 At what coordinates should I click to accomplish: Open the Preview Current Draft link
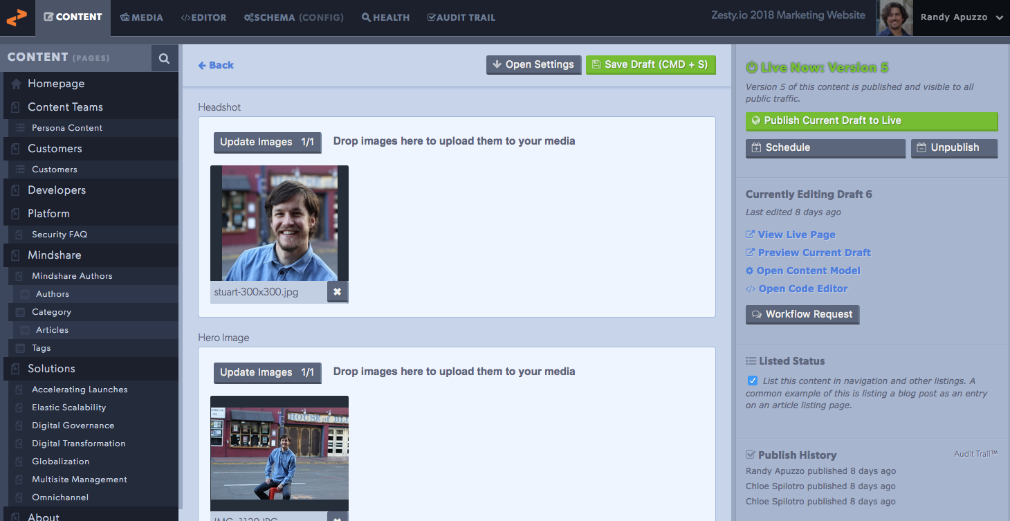814,253
